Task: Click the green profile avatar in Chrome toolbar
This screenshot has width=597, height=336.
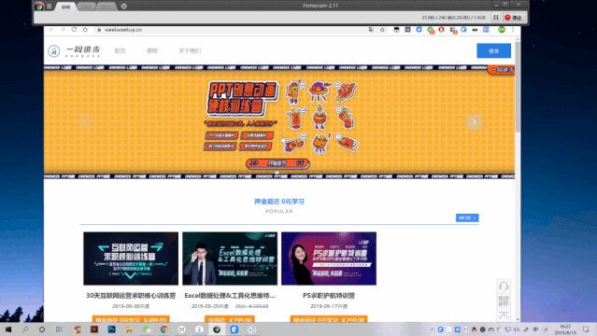Action: pyautogui.click(x=502, y=30)
